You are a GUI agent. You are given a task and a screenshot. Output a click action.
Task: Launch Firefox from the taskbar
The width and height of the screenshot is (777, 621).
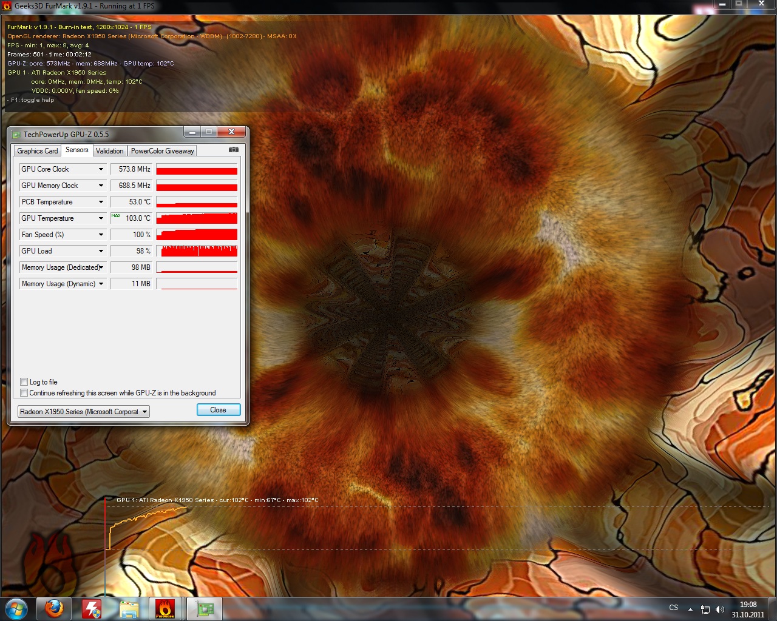click(54, 608)
